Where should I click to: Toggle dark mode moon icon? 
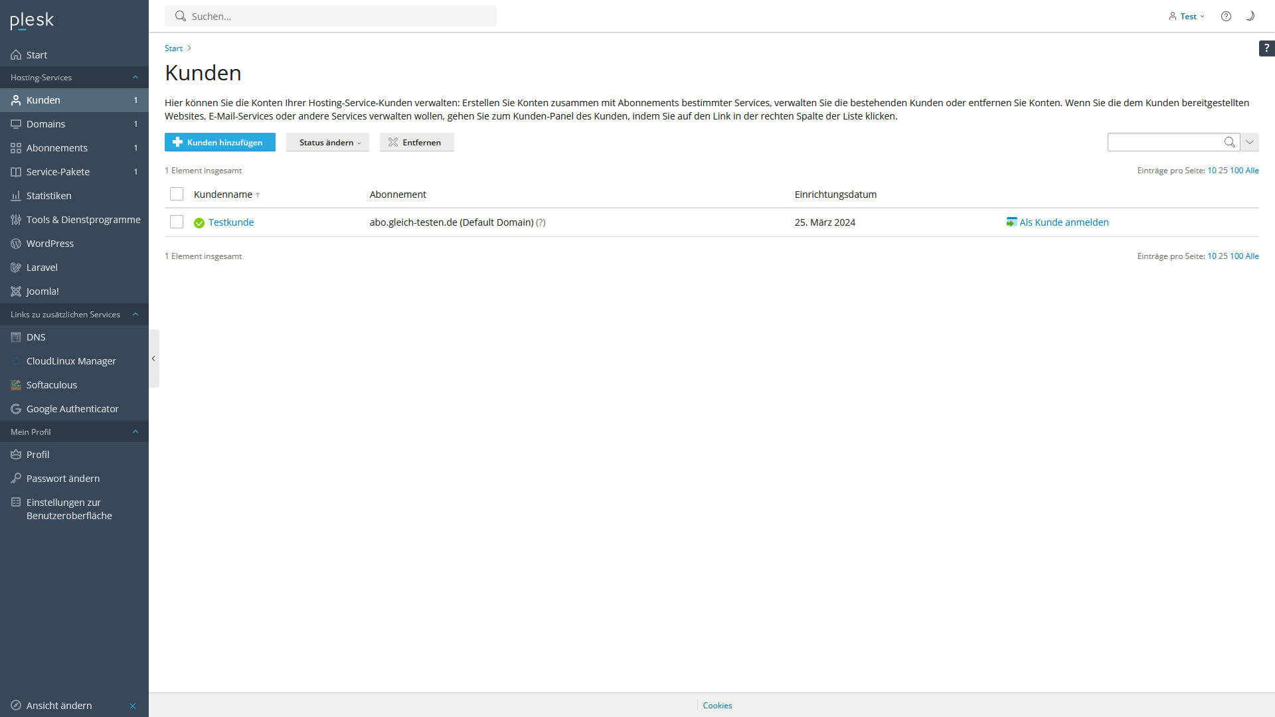[1250, 16]
